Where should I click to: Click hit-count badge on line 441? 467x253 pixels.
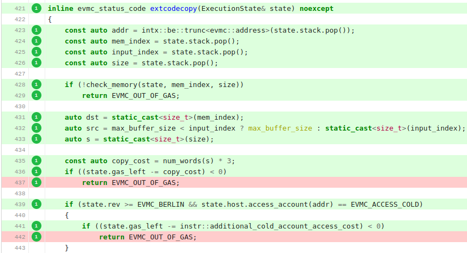click(x=37, y=226)
